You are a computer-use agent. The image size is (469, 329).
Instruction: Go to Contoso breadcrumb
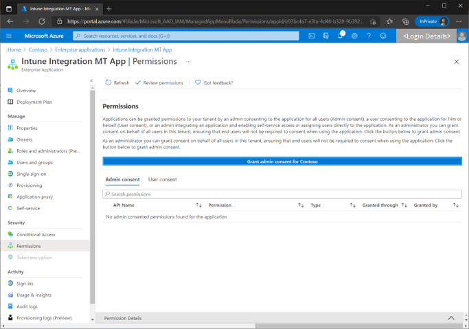pos(38,49)
